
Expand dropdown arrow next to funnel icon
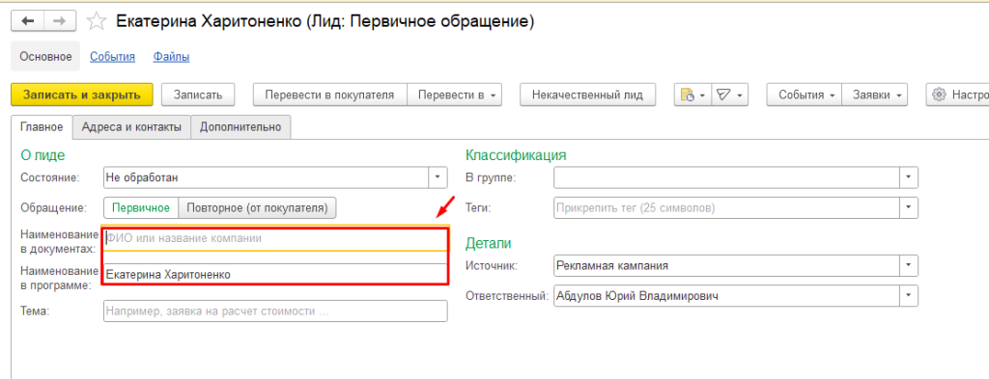tap(740, 95)
